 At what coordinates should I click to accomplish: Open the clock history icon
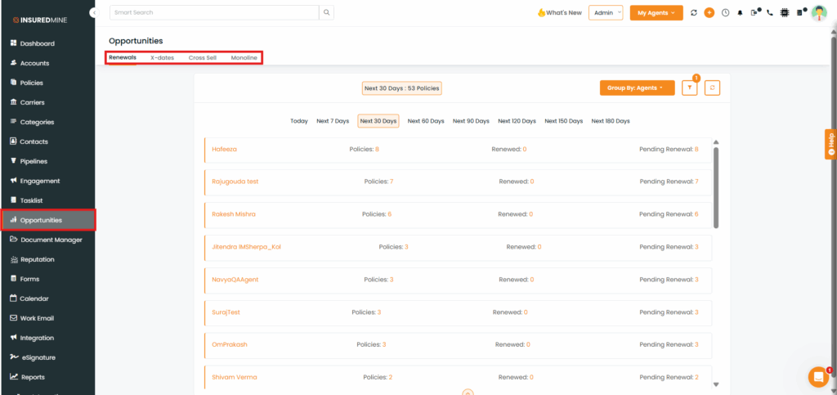[725, 13]
